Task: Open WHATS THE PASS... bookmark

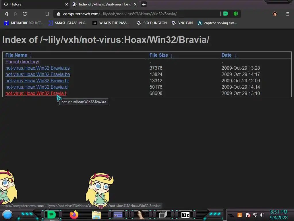Action: [x=111, y=23]
